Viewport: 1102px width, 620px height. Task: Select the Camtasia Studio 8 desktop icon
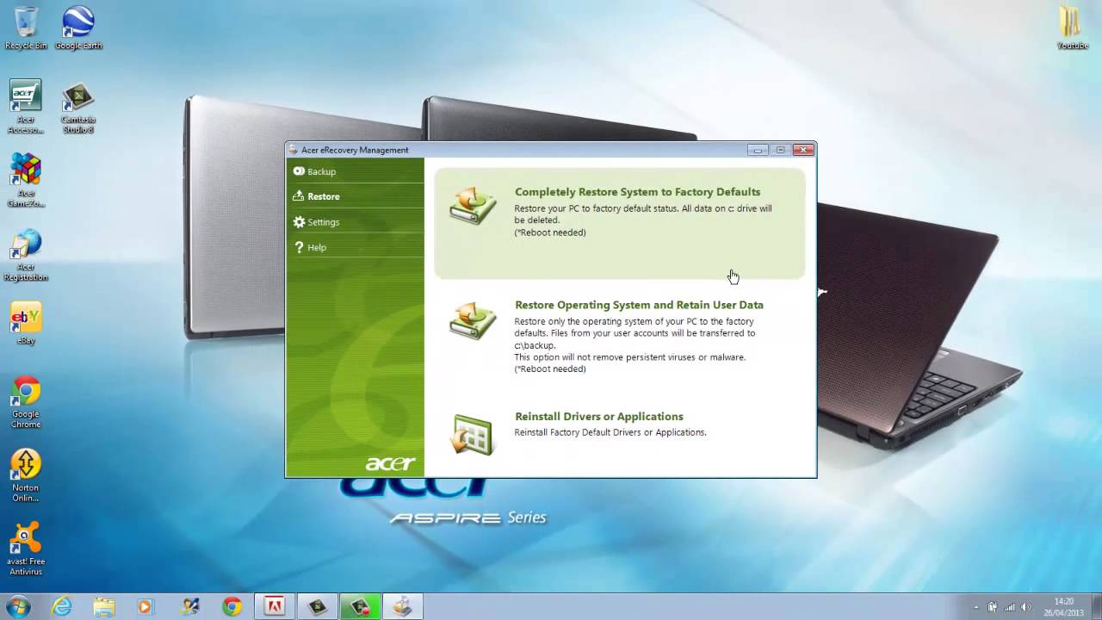tap(78, 108)
